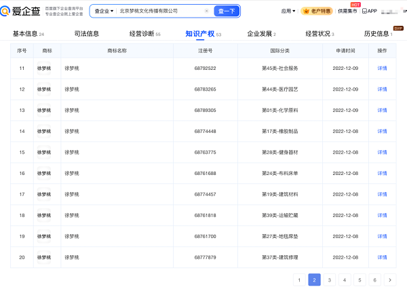Jump to page 6 of results

[374, 280]
